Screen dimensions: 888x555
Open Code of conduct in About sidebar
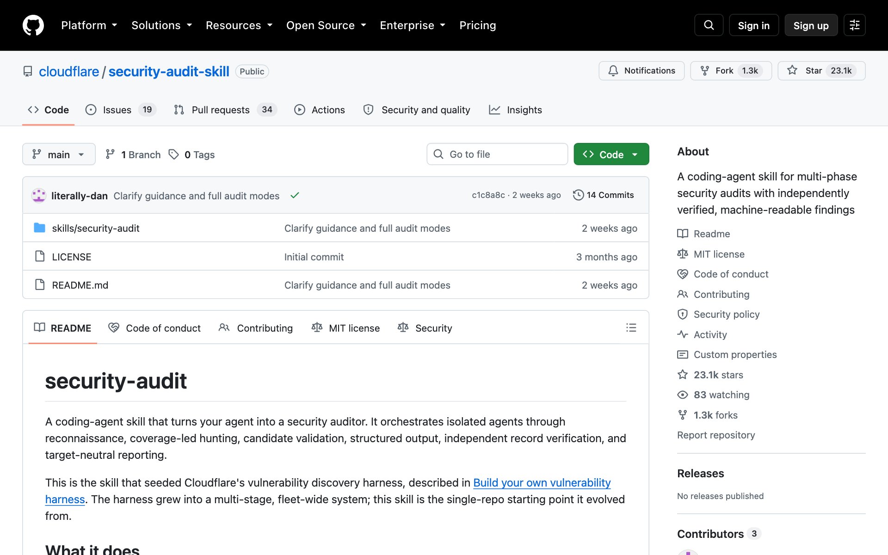pos(723,274)
